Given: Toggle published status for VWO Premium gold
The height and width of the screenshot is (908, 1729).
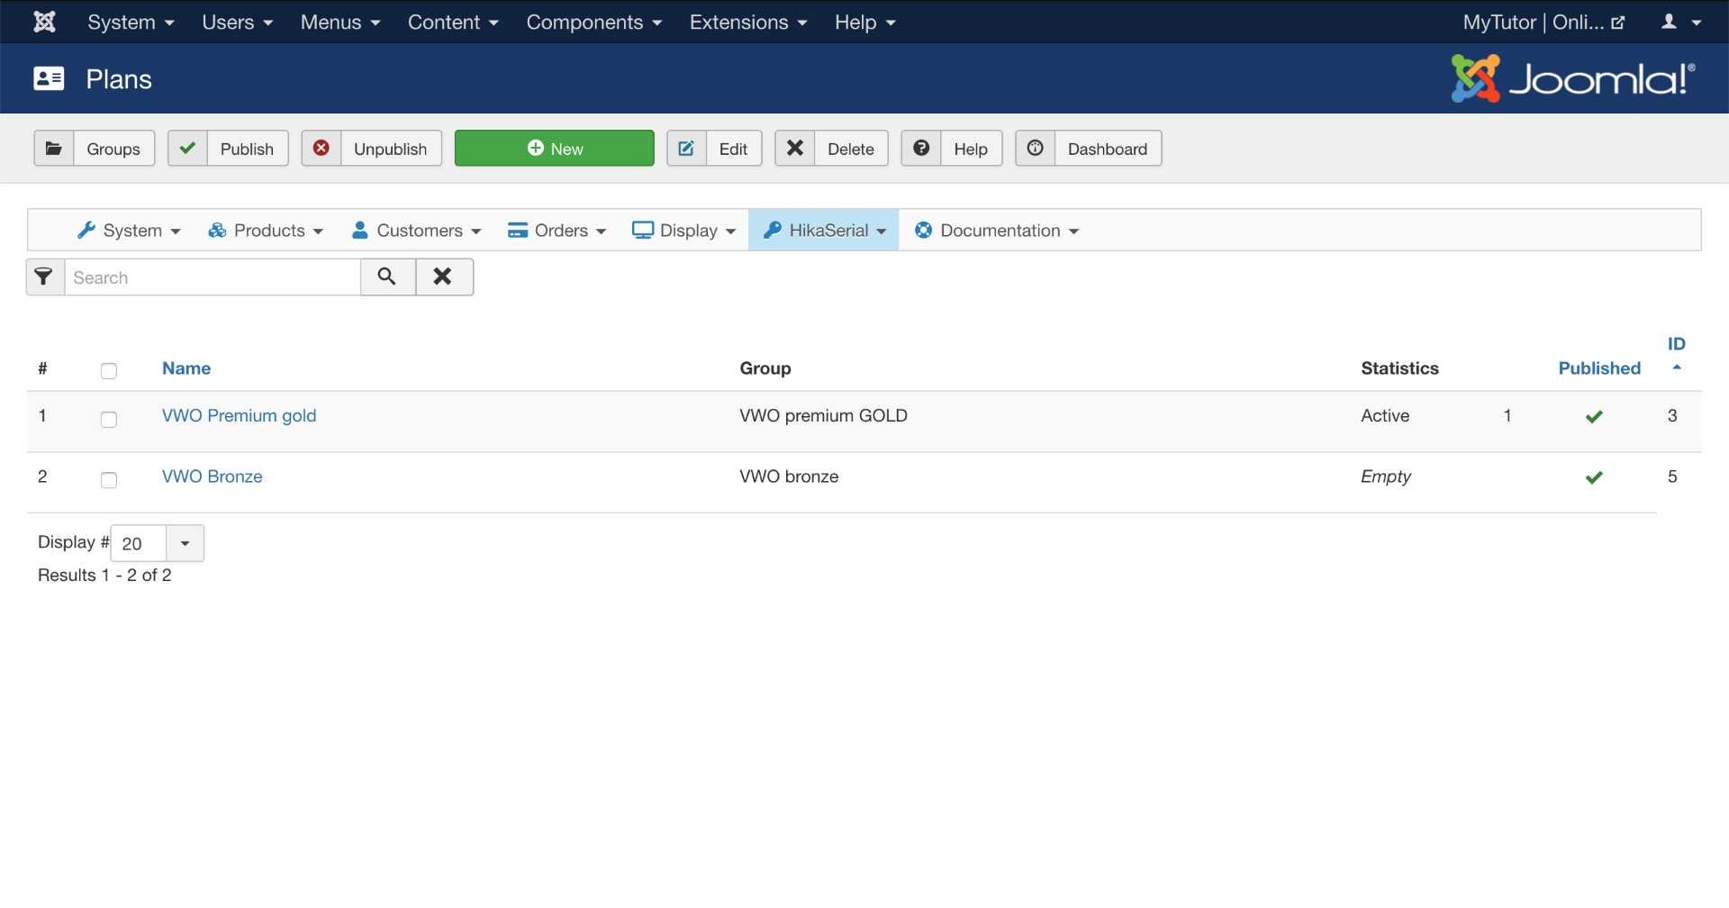Looking at the screenshot, I should coord(1594,416).
